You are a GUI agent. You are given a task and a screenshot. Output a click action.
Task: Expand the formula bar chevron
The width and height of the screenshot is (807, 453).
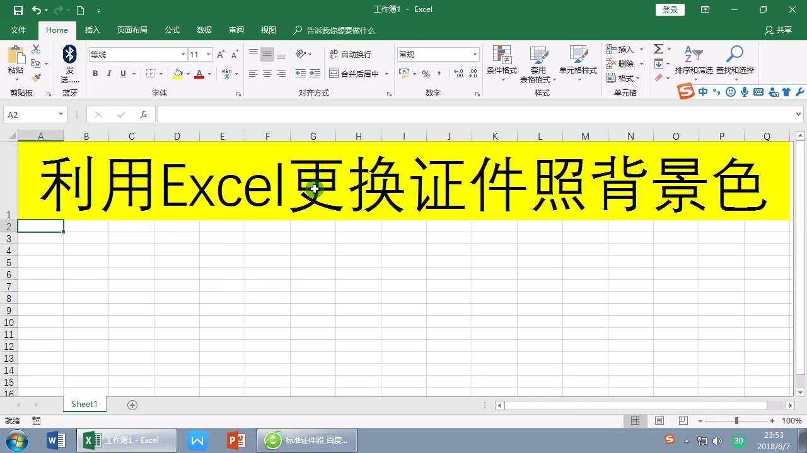click(799, 115)
